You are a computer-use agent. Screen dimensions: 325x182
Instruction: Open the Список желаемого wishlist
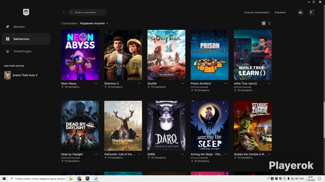pyautogui.click(x=257, y=12)
